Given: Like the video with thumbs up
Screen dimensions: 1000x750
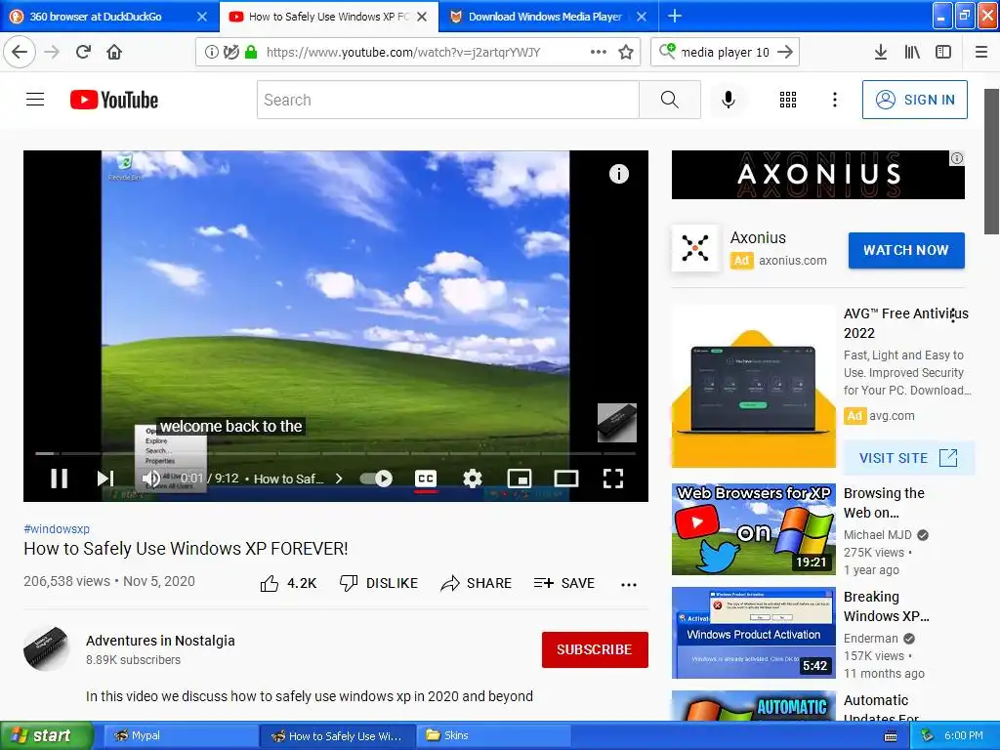Looking at the screenshot, I should [x=288, y=583].
